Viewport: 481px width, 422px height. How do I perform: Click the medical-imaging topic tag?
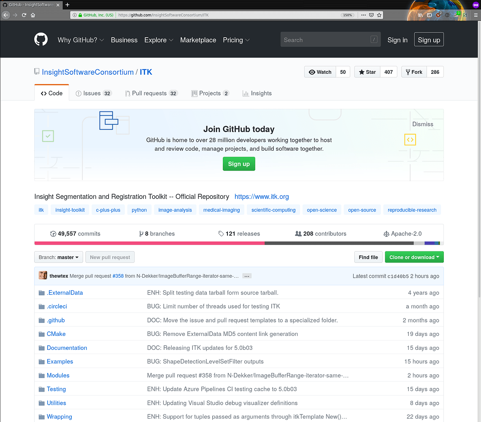(222, 210)
